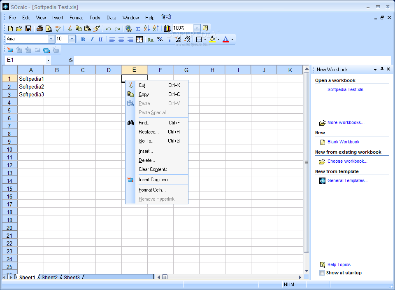Open the New Workbook pane menu arrow

(x=375, y=69)
